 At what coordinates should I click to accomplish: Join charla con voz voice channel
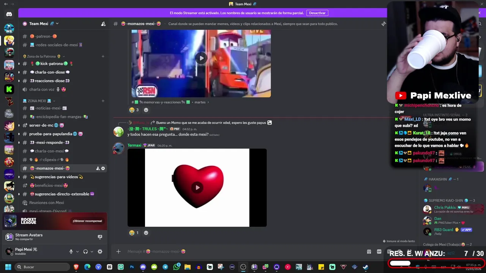tap(63, 89)
